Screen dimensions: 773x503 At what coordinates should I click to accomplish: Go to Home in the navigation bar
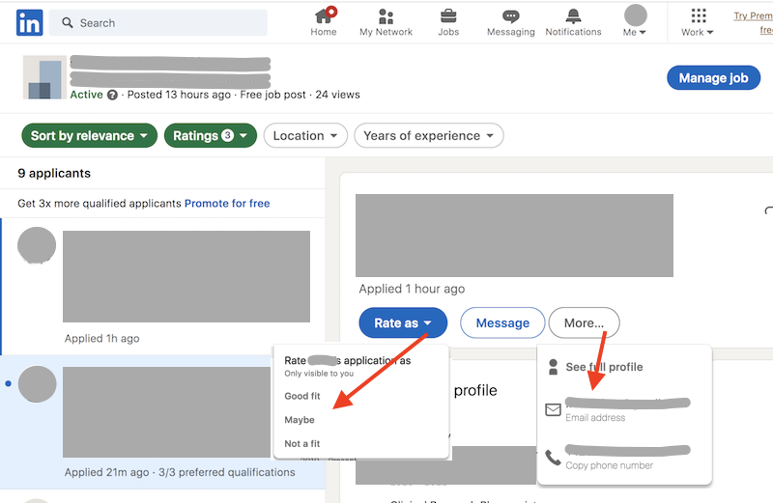click(x=324, y=16)
